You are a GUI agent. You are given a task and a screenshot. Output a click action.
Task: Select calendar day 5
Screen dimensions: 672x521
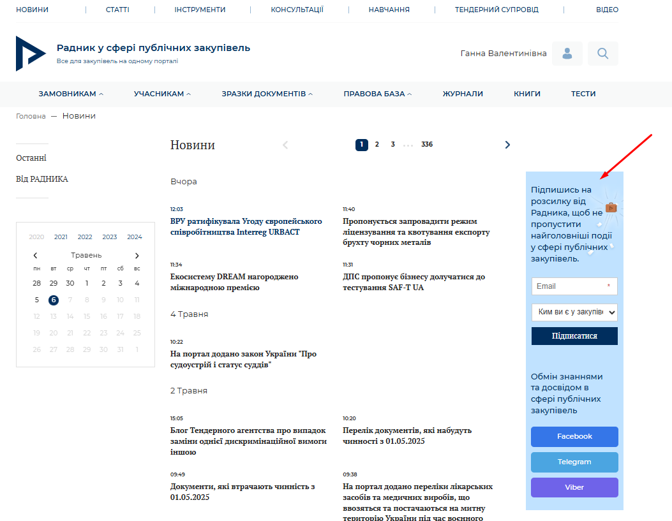click(x=37, y=300)
